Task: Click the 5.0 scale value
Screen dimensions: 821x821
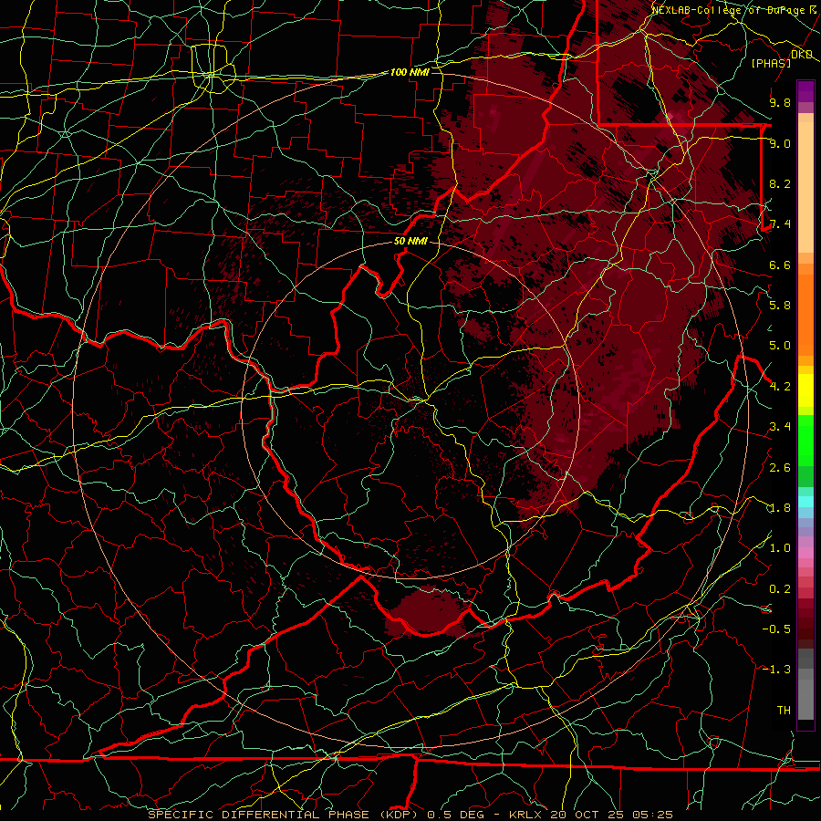Action: (x=780, y=346)
